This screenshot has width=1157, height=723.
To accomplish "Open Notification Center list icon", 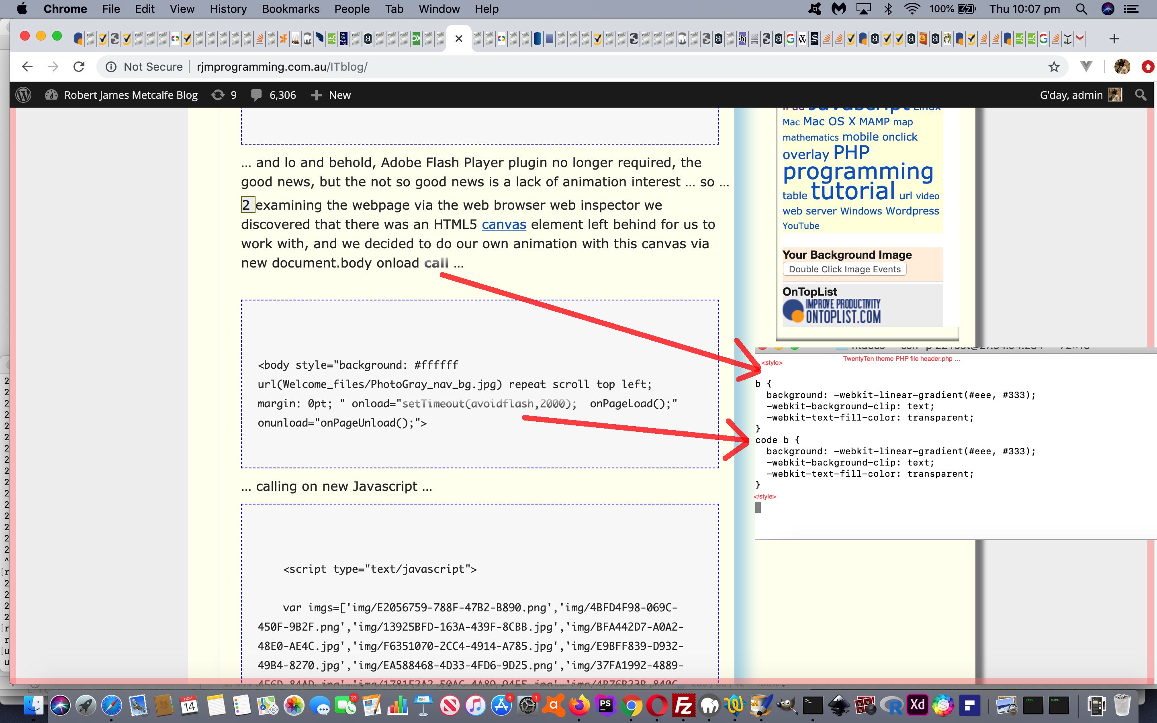I will (x=1131, y=9).
